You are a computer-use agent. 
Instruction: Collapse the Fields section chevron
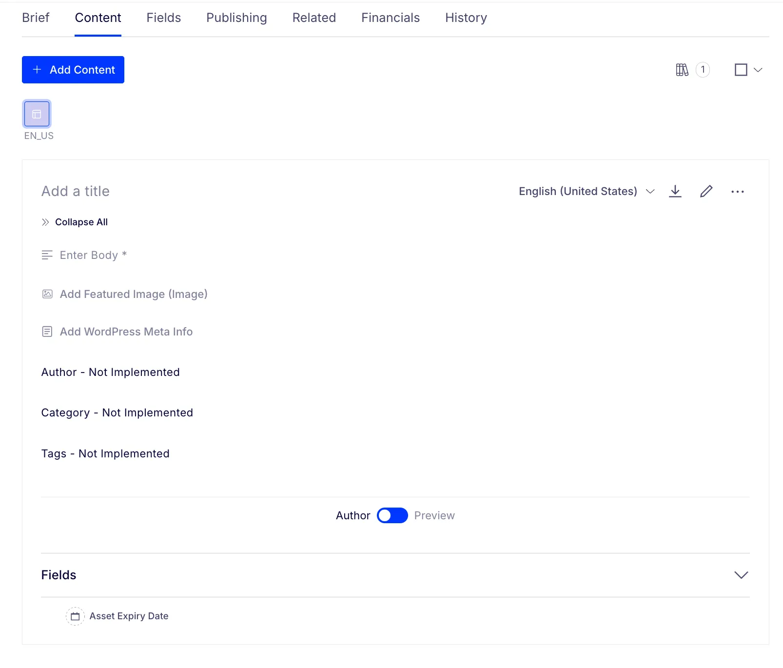click(x=741, y=575)
